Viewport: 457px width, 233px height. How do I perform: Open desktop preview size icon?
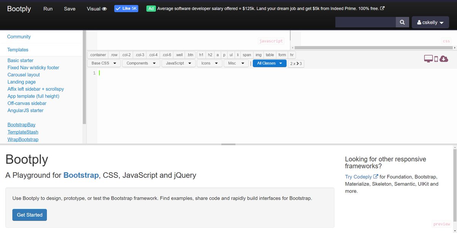pos(428,59)
